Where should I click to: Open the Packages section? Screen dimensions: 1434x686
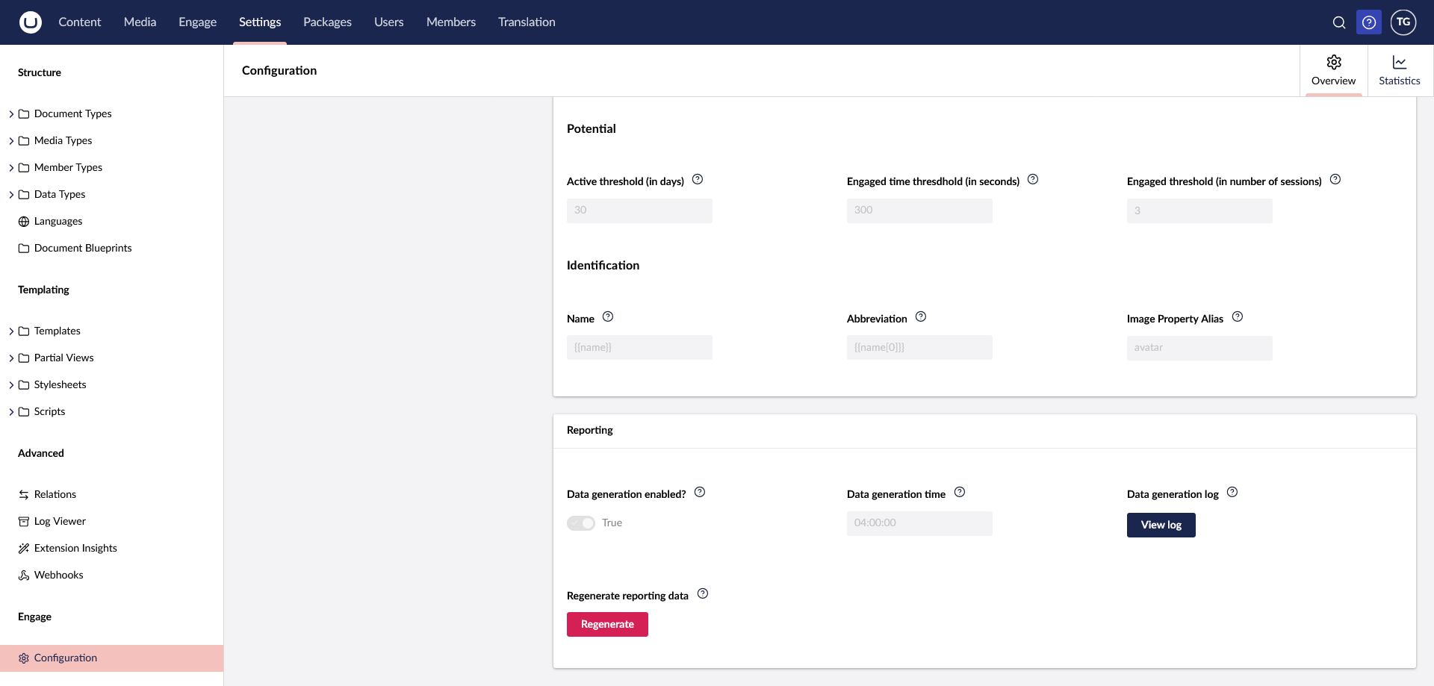pyautogui.click(x=327, y=22)
